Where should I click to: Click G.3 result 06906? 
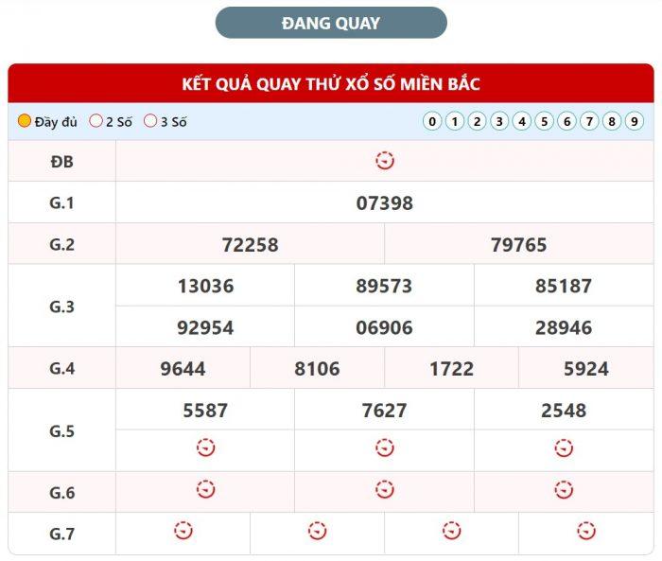(384, 327)
